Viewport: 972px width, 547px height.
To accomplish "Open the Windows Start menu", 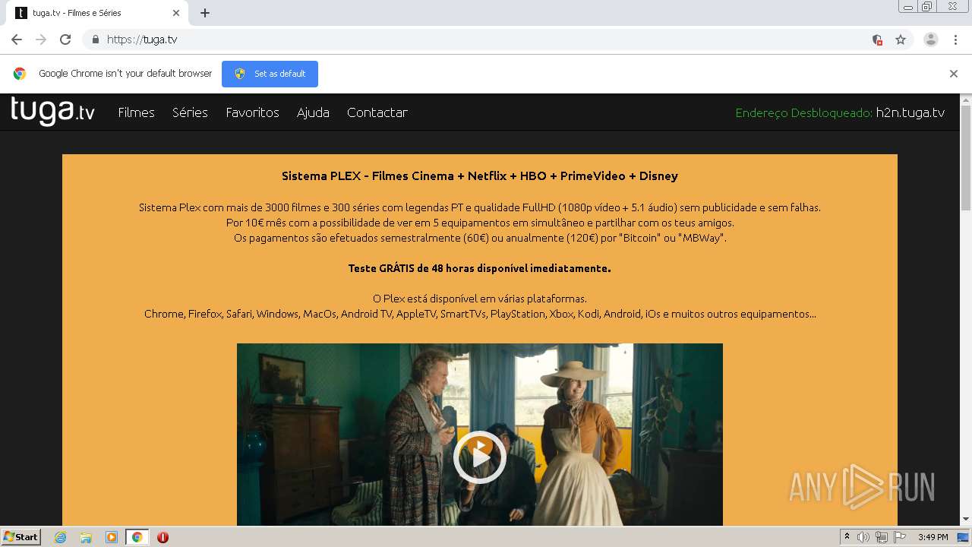I will [21, 536].
